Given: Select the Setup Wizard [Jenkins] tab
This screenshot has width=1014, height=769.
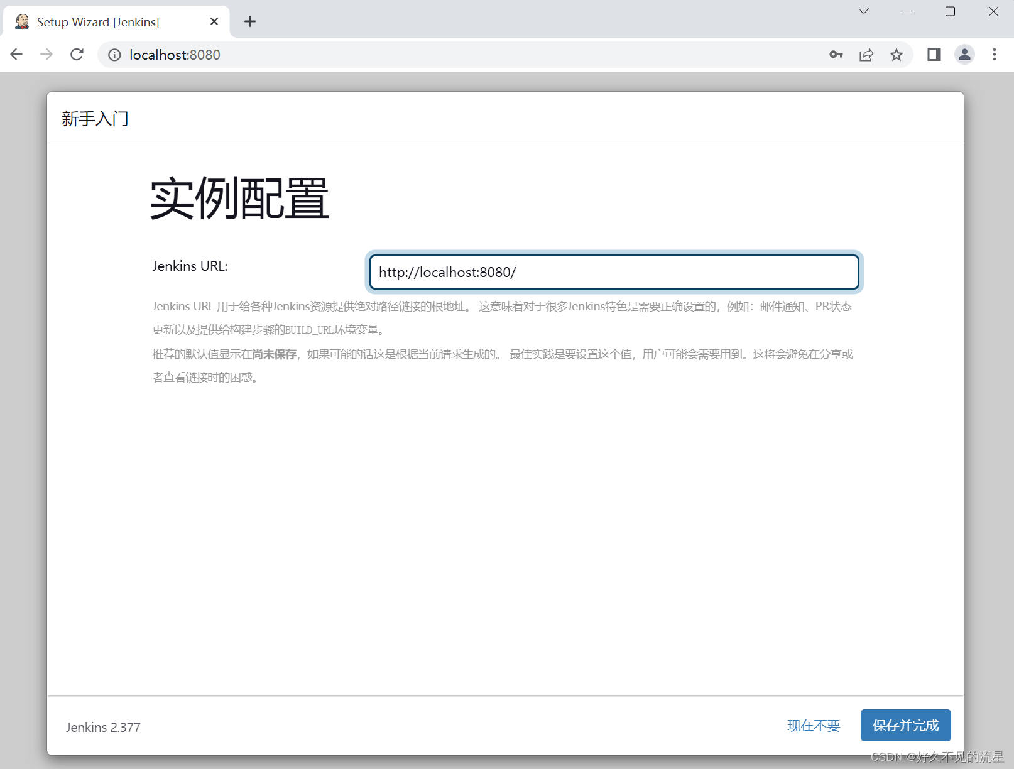Looking at the screenshot, I should click(x=97, y=21).
